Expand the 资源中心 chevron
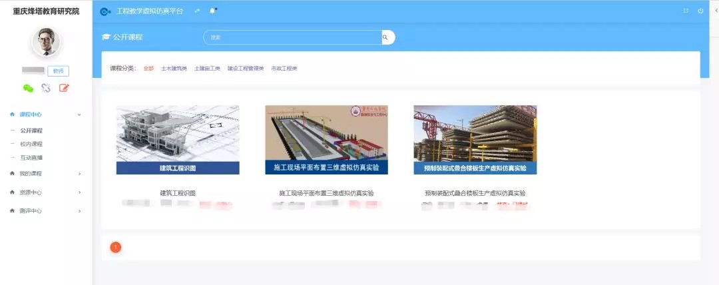The image size is (719, 285). click(79, 192)
